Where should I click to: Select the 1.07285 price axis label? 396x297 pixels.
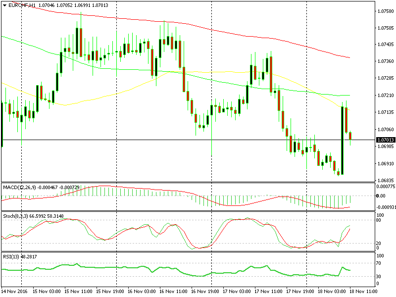click(x=386, y=78)
